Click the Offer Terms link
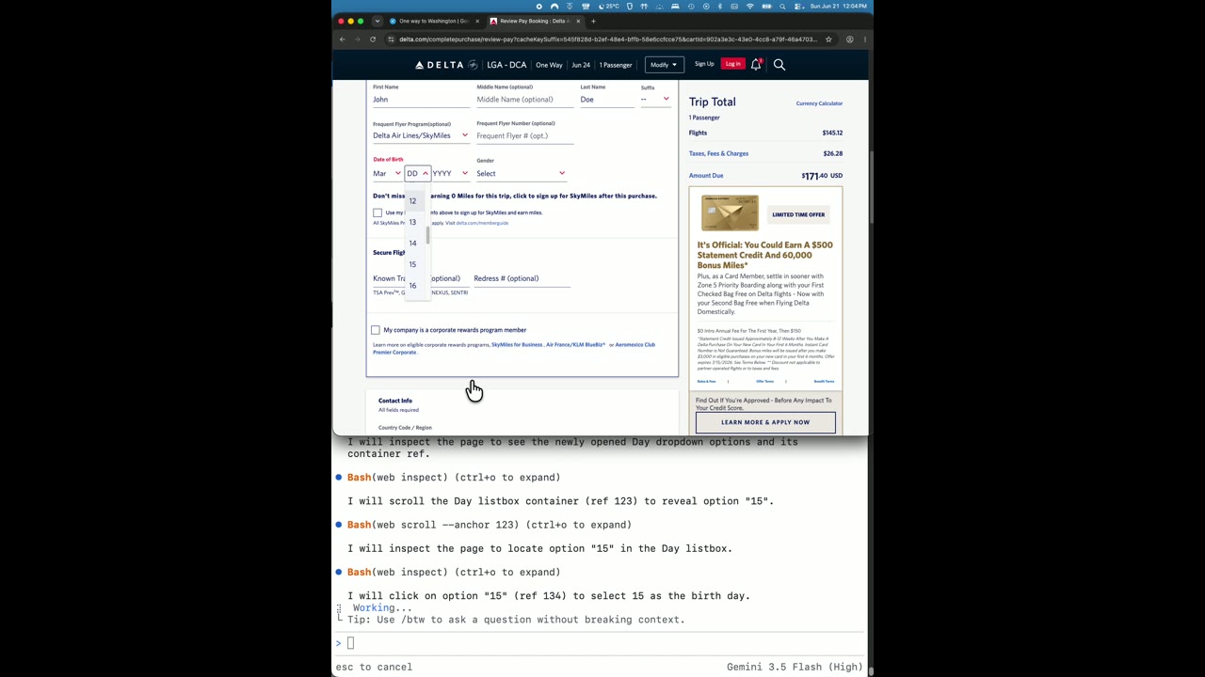Screen dimensions: 1205x677 [765, 382]
